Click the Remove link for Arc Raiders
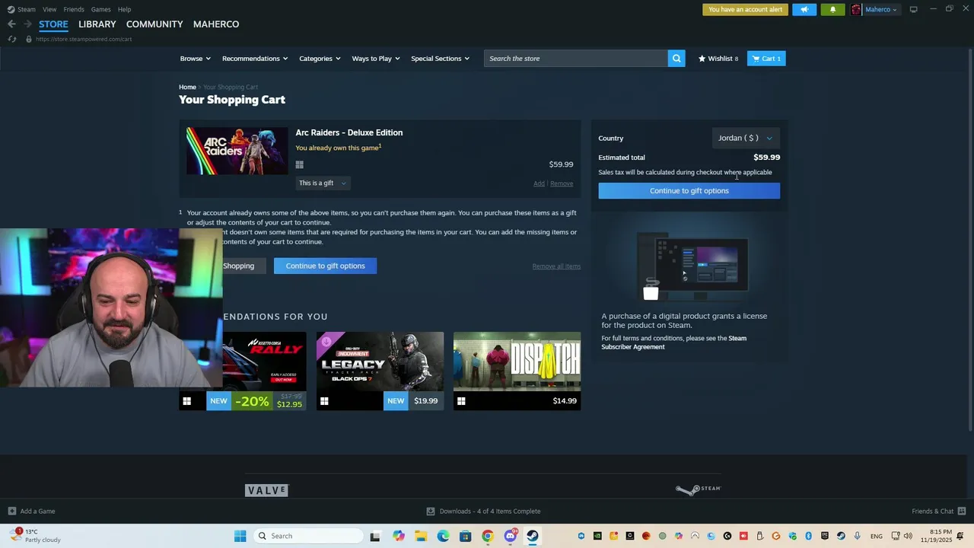 tap(562, 183)
